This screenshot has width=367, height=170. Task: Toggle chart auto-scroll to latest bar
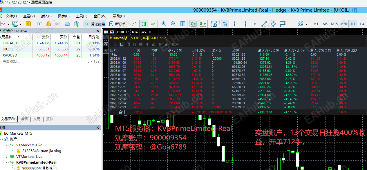click(193, 24)
